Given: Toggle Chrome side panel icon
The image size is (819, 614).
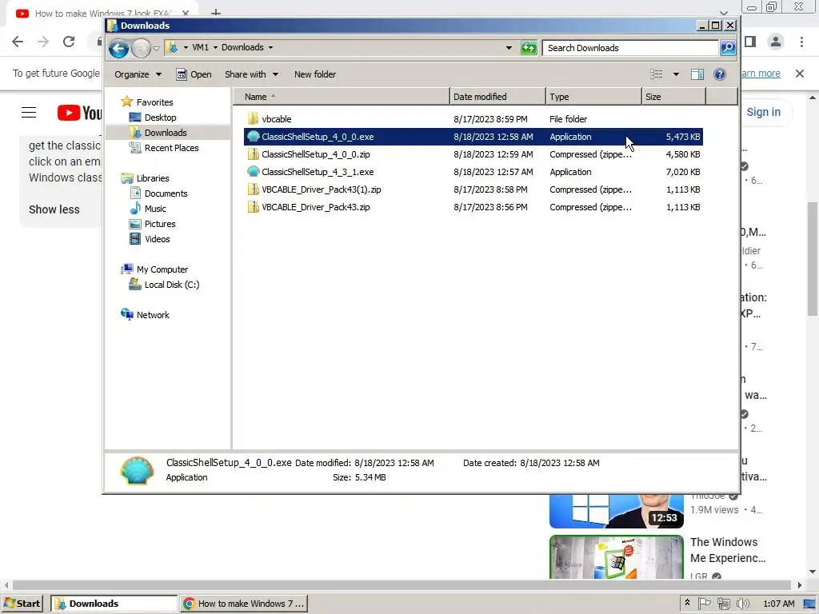Looking at the screenshot, I should click(750, 42).
